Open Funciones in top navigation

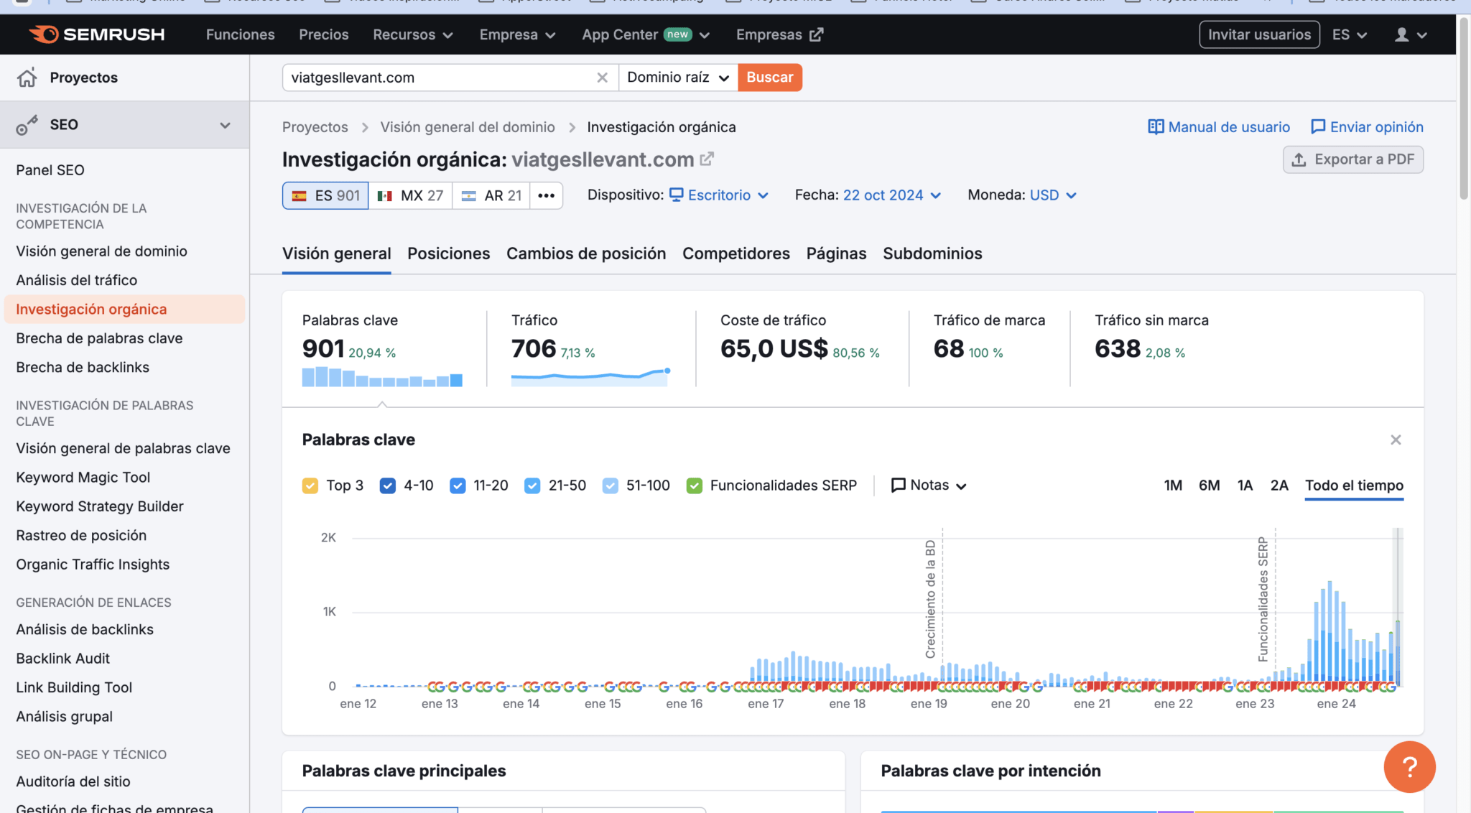[240, 34]
